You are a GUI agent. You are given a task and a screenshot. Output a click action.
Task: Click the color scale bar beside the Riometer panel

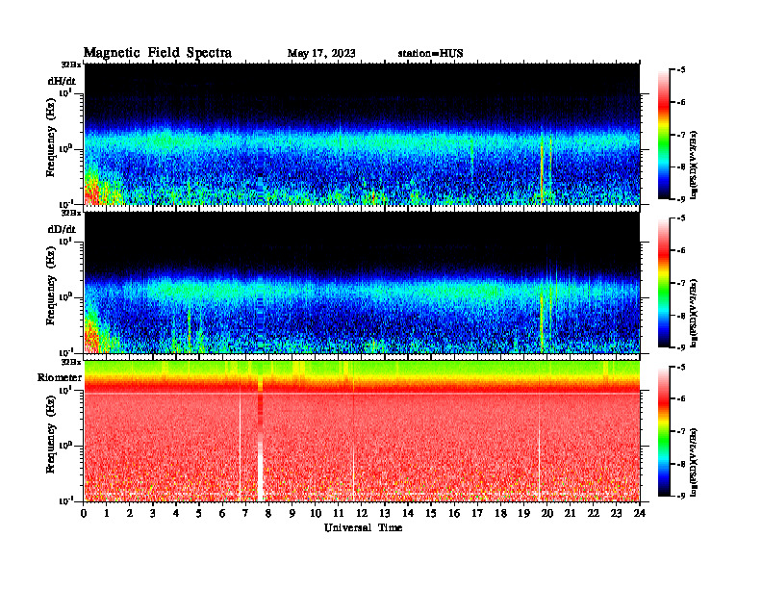click(x=664, y=431)
